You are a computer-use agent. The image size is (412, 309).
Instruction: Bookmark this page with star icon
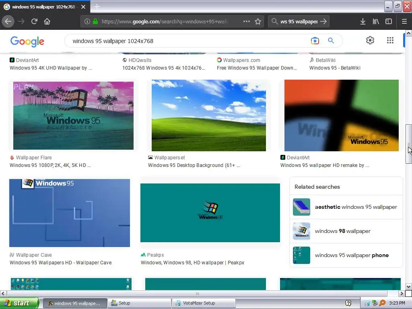click(258, 21)
